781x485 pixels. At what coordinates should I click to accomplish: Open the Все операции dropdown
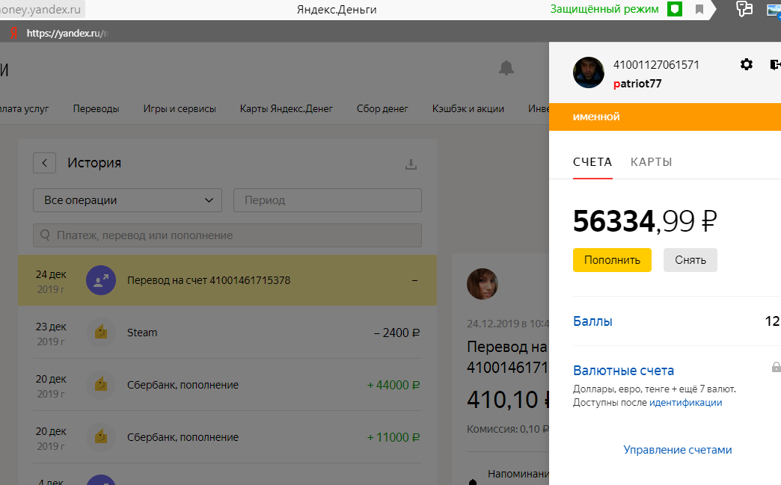tap(127, 200)
